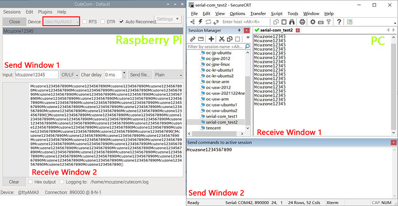
Task: Click the Input field with Mcuzone12345
Action: coord(37,75)
